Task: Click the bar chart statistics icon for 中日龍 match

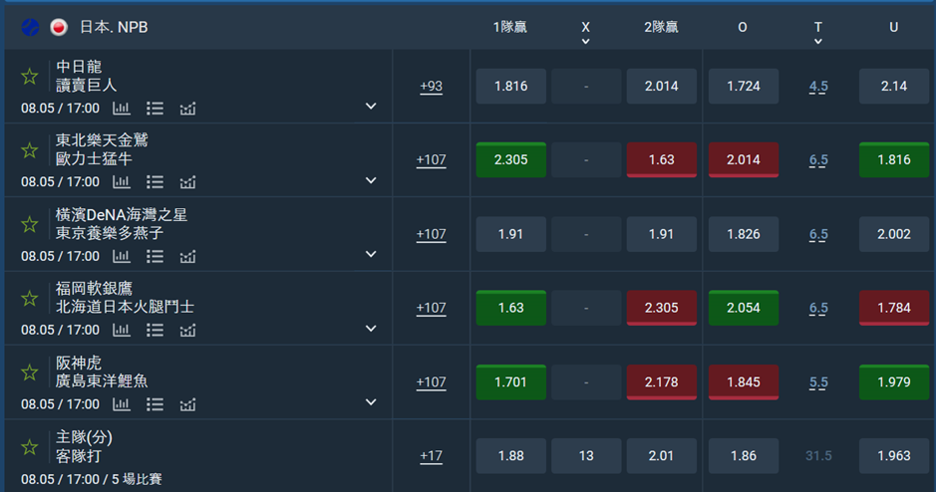Action: (x=122, y=108)
